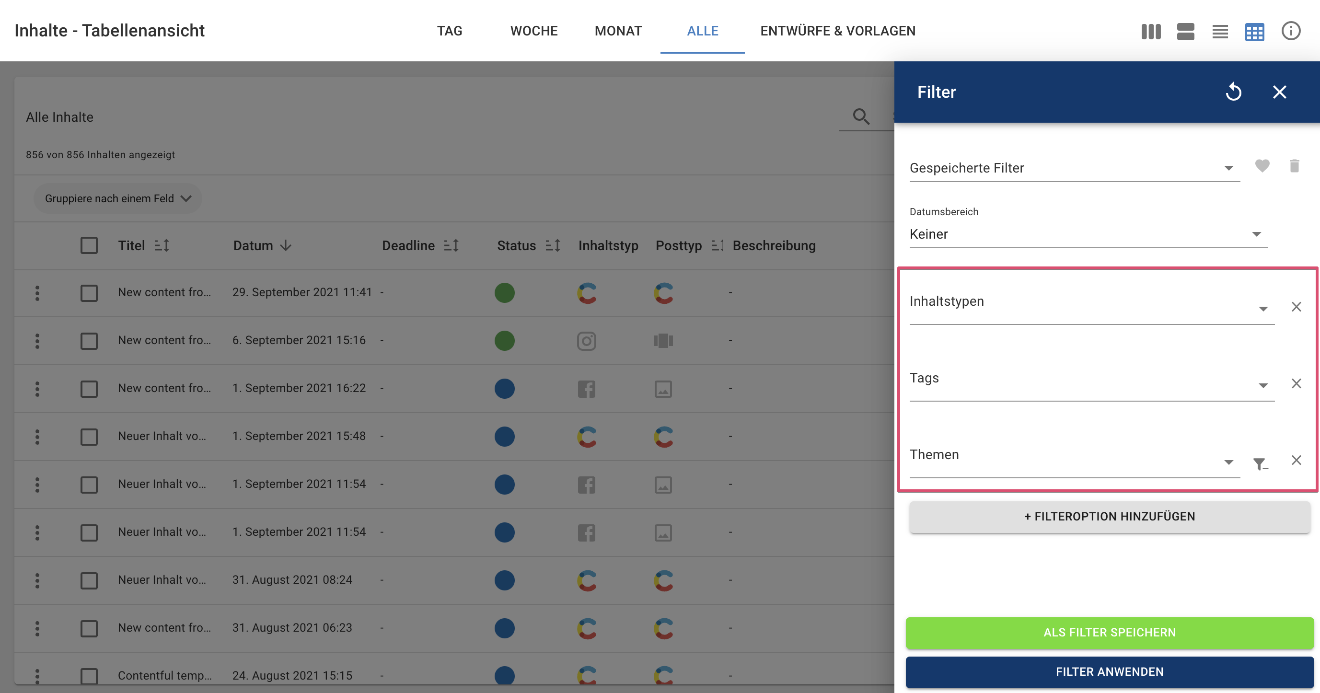
Task: Toggle the select-all checkbox in table header
Action: [89, 245]
